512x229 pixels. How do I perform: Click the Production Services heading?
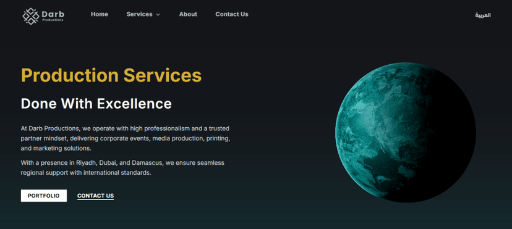click(111, 75)
